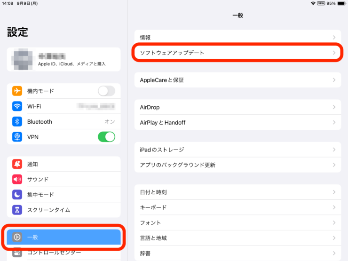Tap the 設定 title heading
This screenshot has width=348, height=261.
click(17, 32)
